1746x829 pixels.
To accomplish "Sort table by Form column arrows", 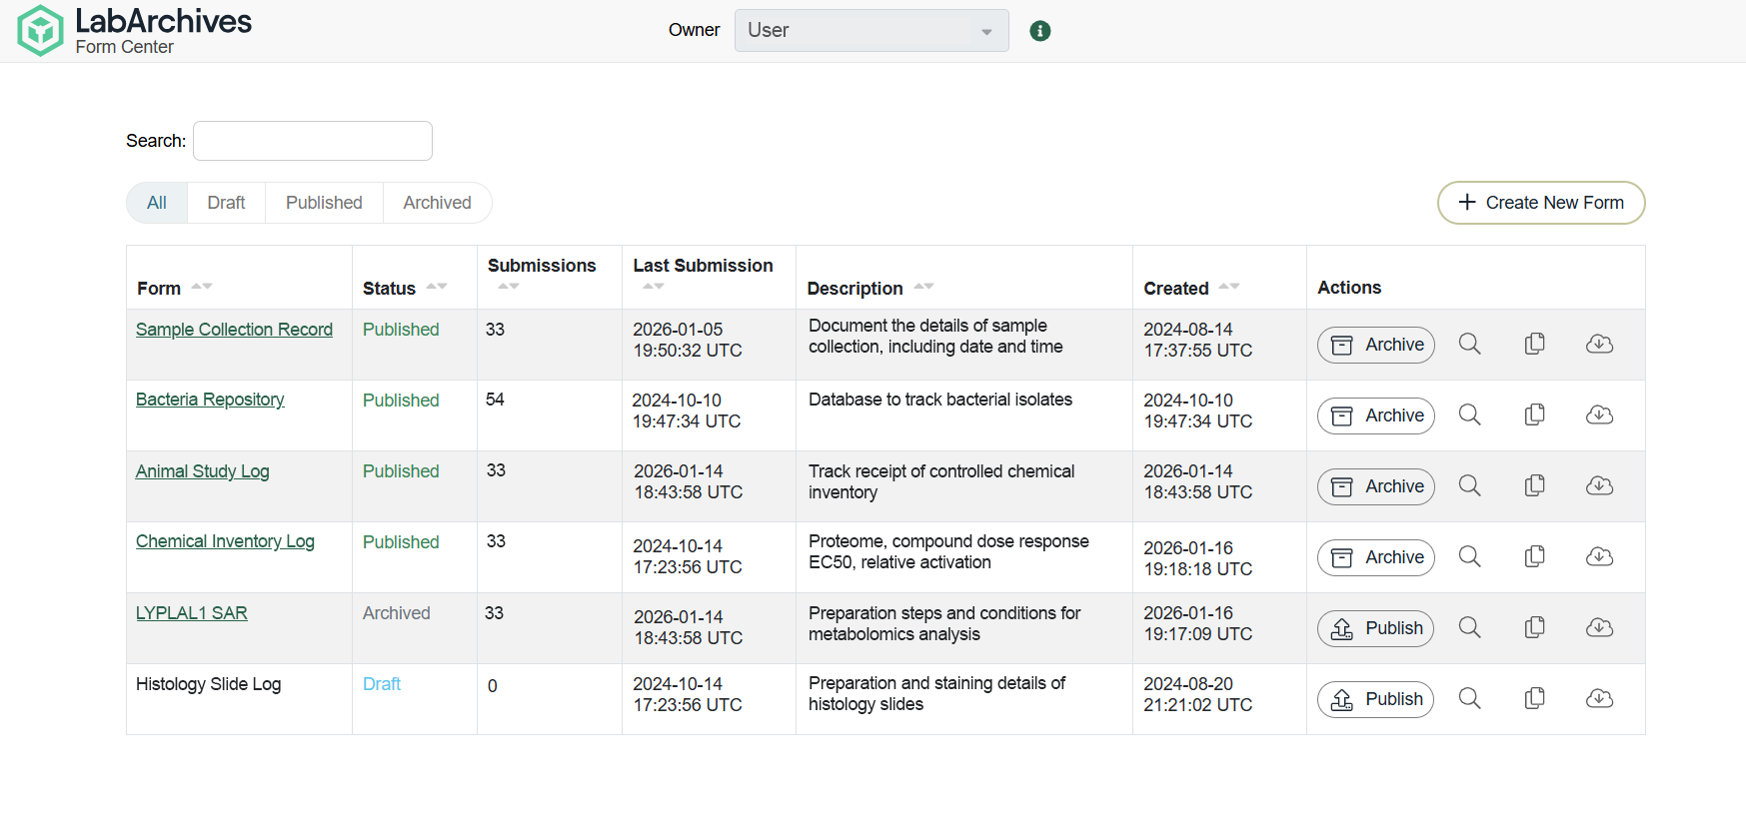I will (202, 288).
